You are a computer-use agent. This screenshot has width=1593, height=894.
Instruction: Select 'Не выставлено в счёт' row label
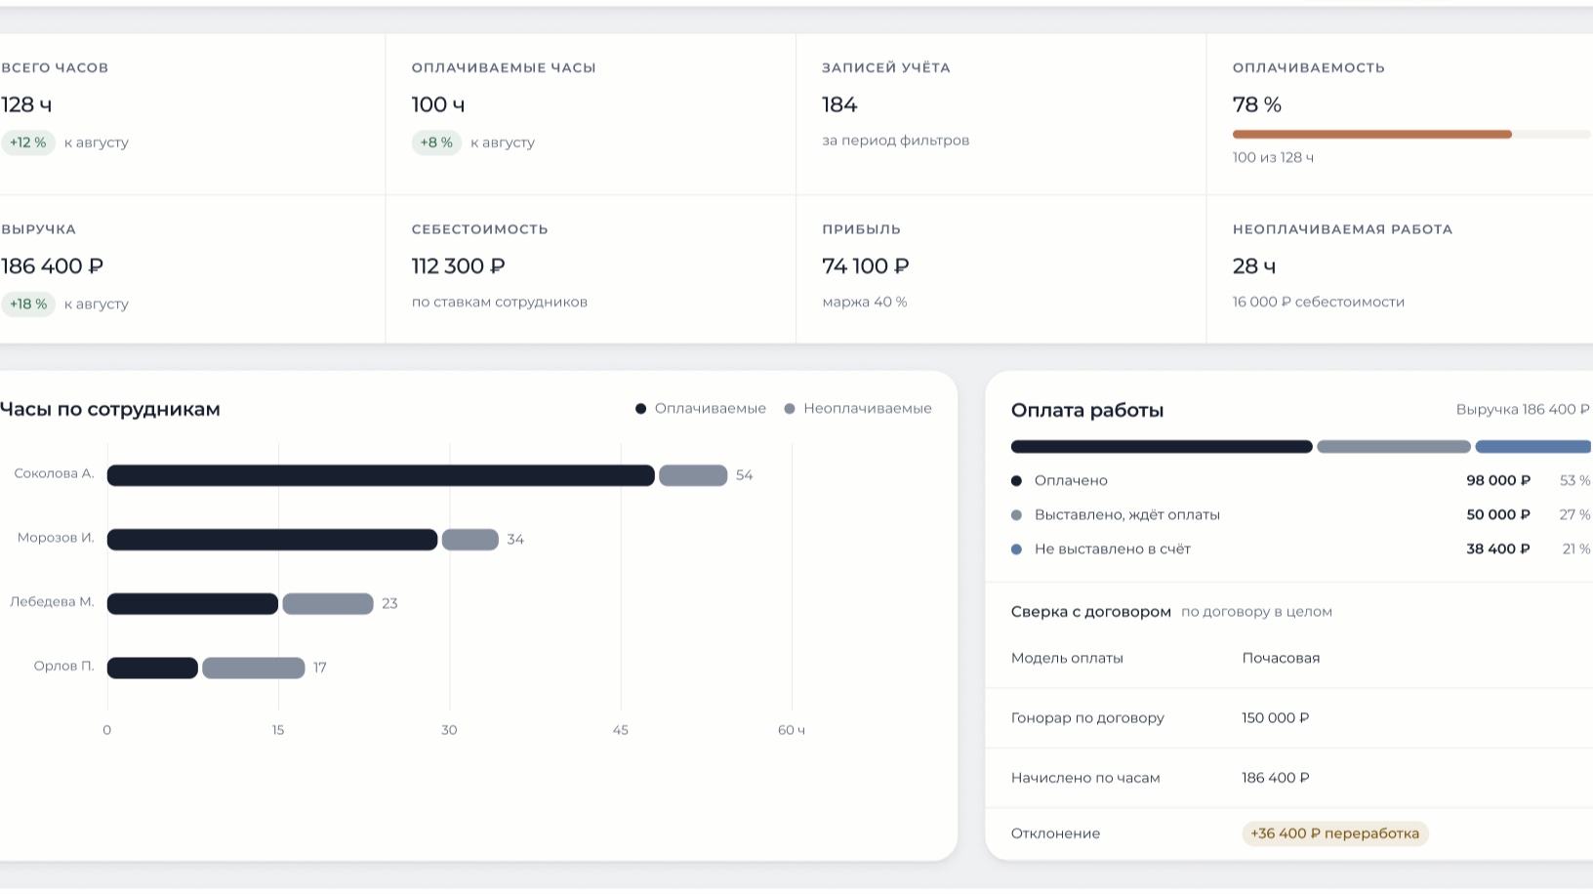tap(1113, 549)
